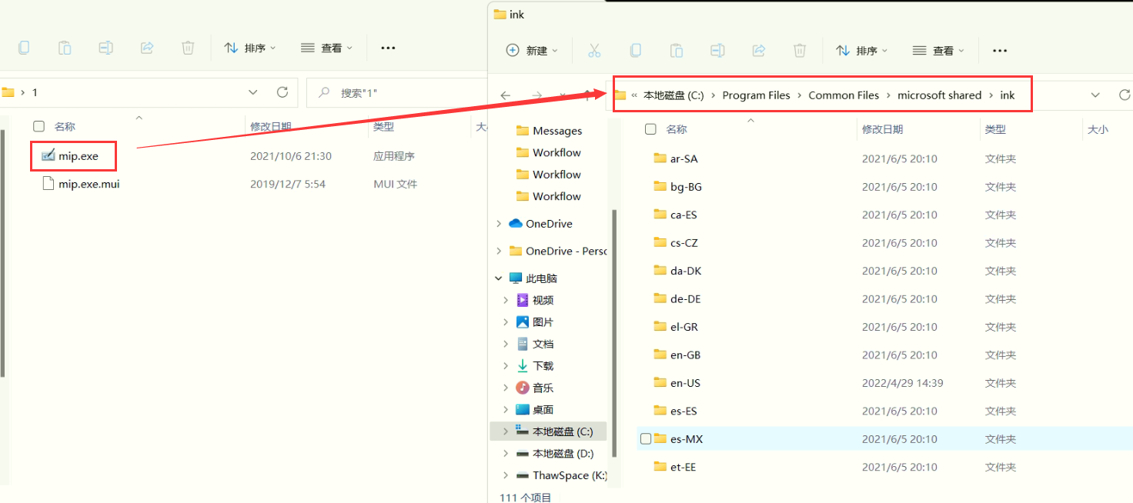Open the 查看 (View) menu in left window
This screenshot has width=1133, height=503.
tap(327, 48)
